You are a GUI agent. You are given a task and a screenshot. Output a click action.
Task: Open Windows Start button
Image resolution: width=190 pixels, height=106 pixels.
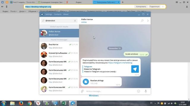click(x=4, y=103)
